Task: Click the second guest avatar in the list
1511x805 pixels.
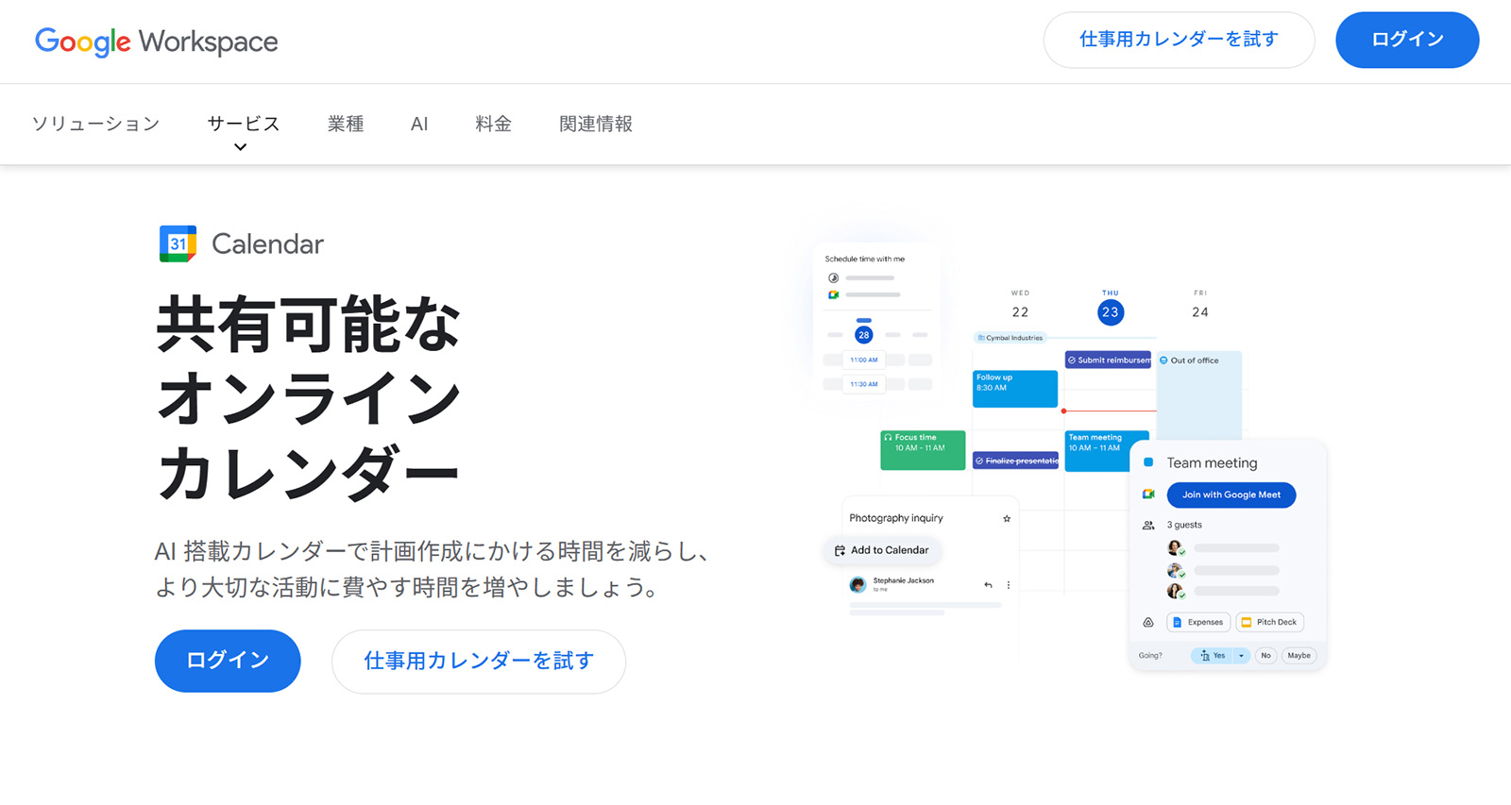Action: pos(1176,570)
